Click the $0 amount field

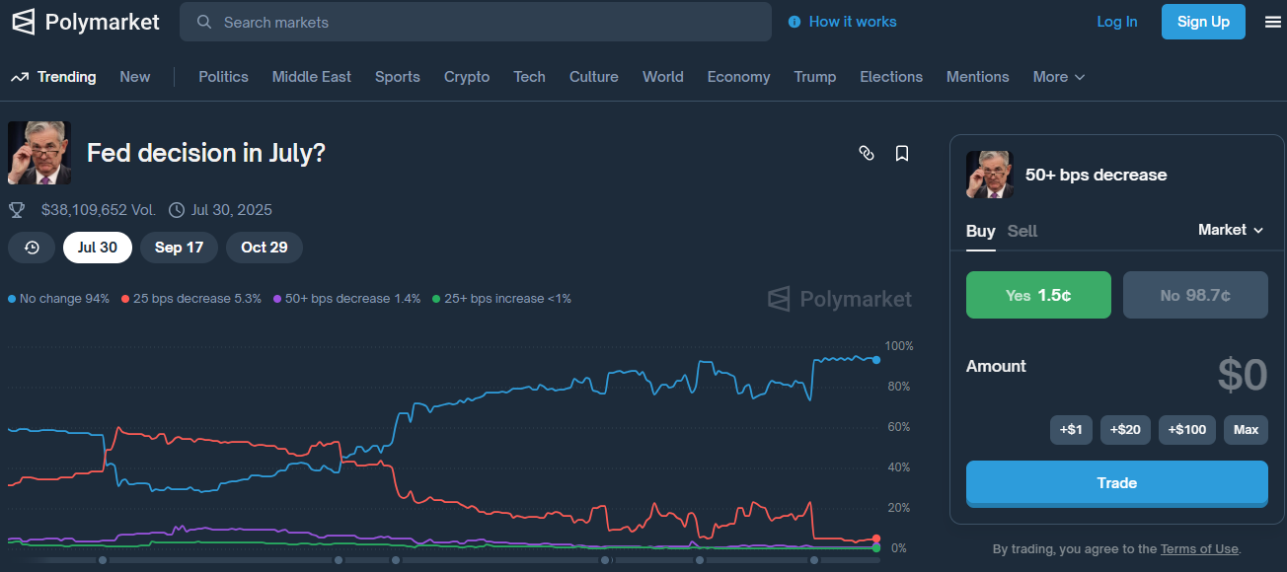1242,375
